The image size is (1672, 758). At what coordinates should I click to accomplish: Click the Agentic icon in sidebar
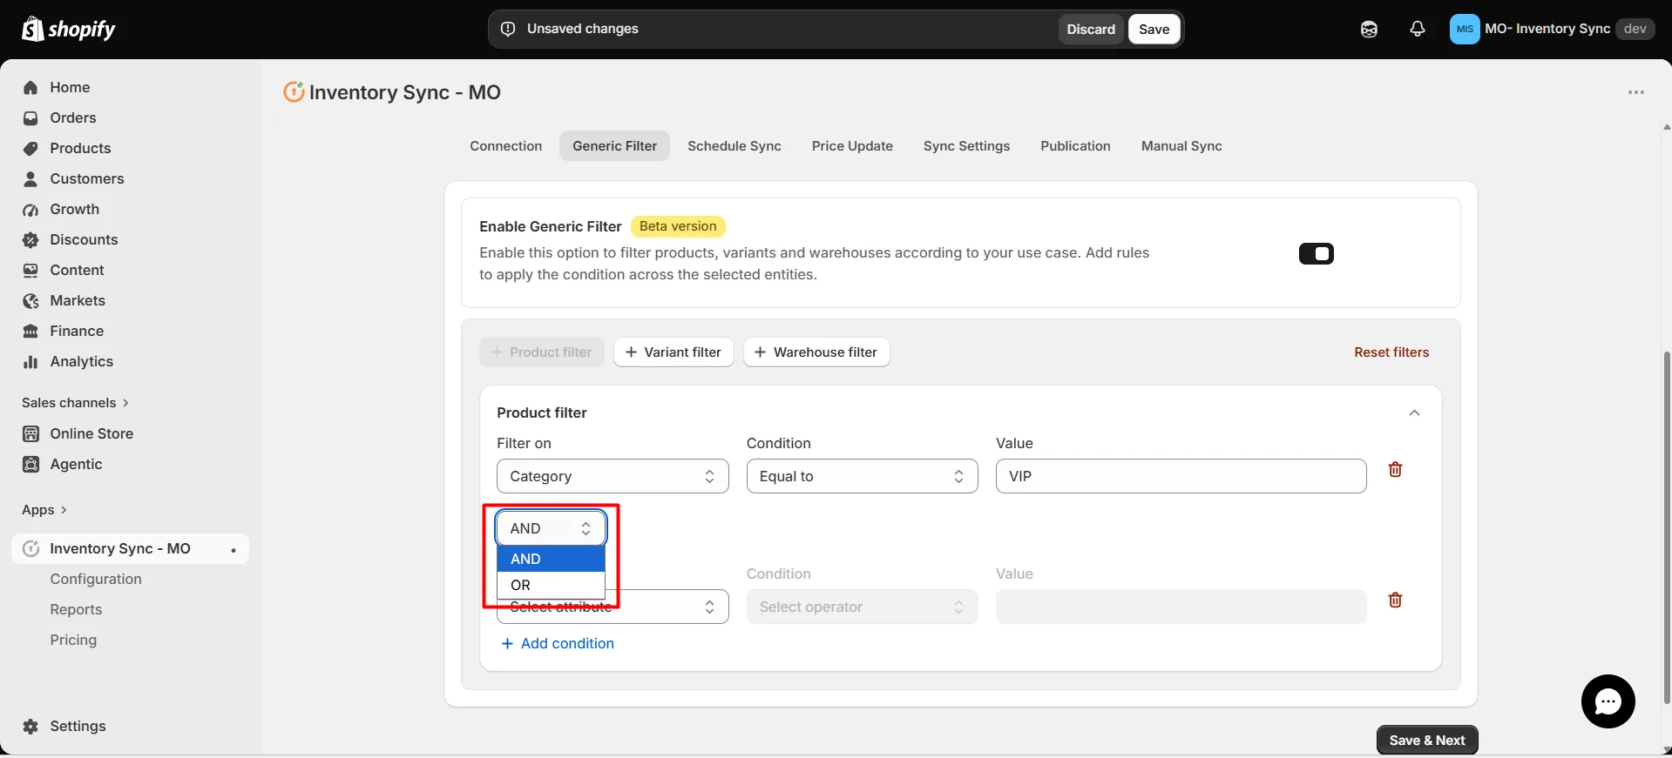[30, 464]
